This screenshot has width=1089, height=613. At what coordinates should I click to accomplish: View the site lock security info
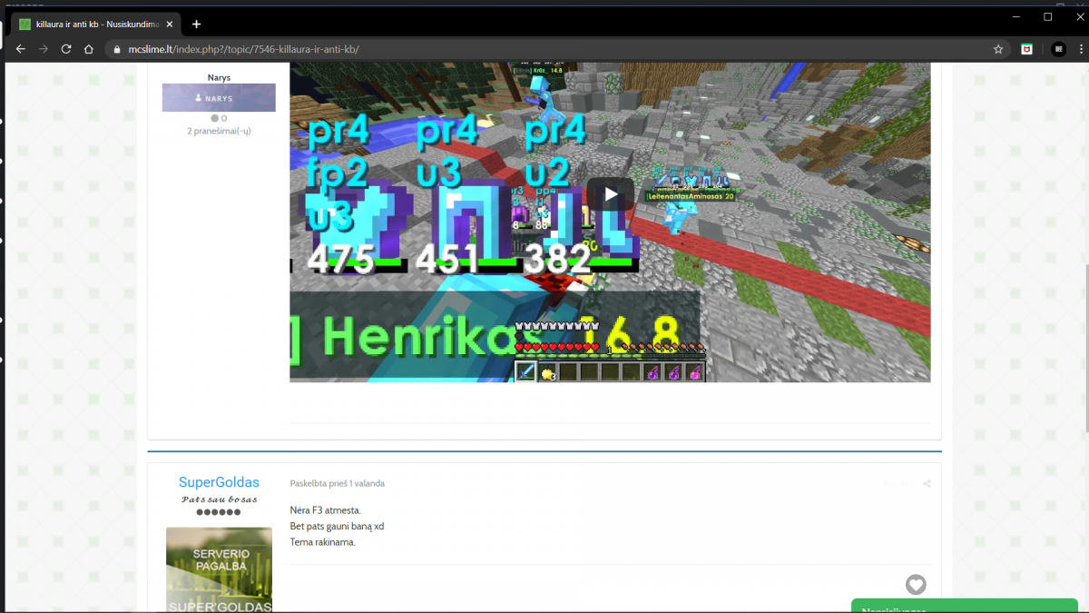click(117, 49)
